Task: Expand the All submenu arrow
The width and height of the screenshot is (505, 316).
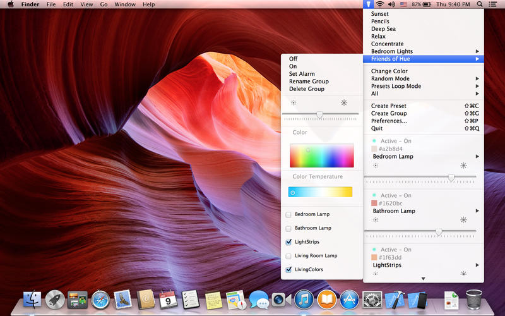Action: coord(477,94)
